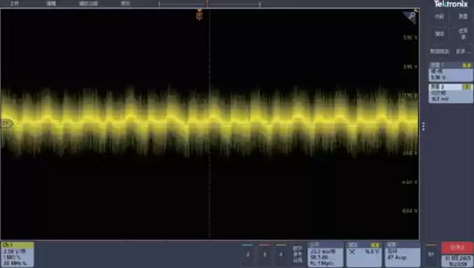Click the Tektronix logo
Screen dimensions: 474x268
click(x=451, y=4)
